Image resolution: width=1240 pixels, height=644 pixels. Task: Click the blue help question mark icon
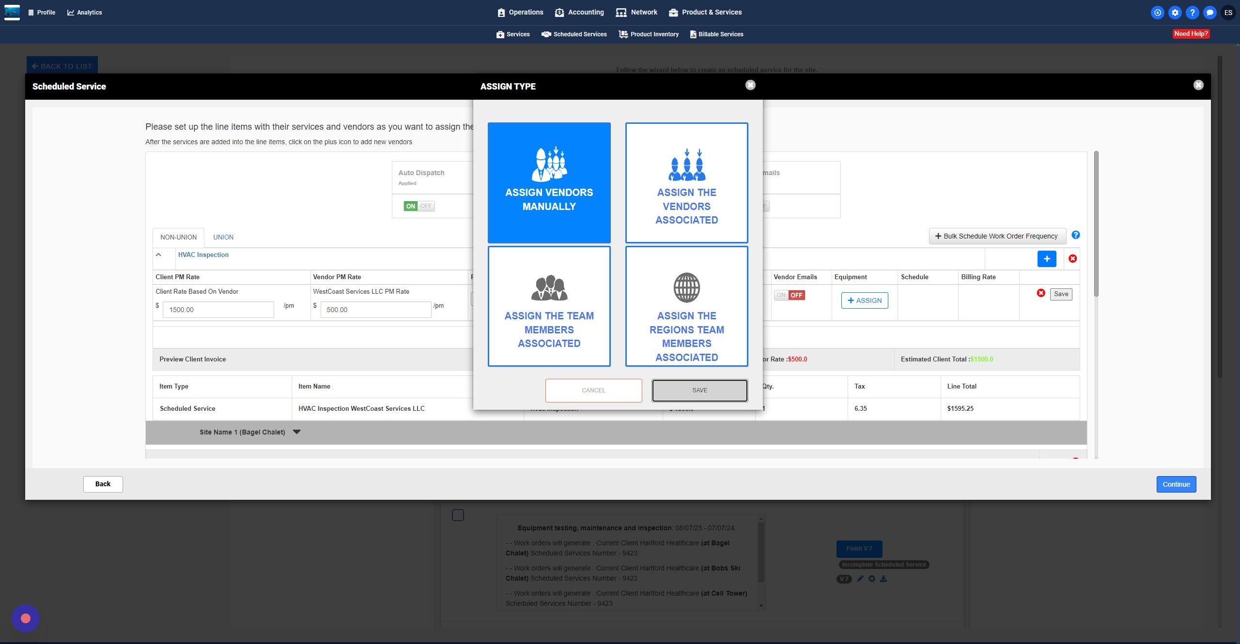[1075, 235]
